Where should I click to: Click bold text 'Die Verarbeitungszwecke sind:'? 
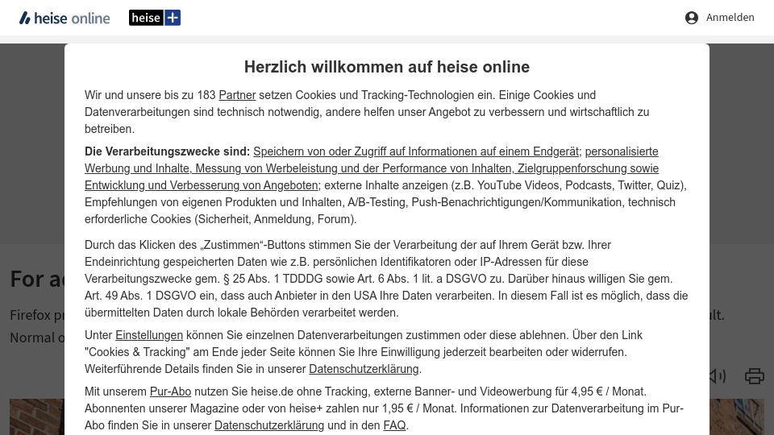[168, 151]
